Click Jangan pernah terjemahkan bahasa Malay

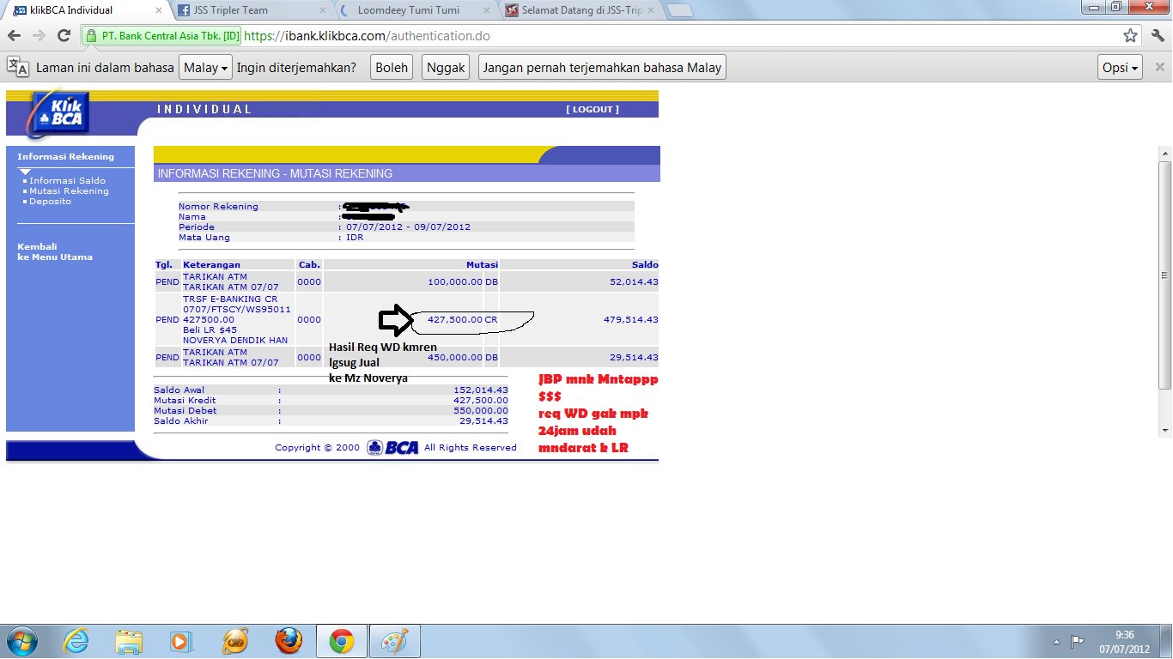(602, 67)
